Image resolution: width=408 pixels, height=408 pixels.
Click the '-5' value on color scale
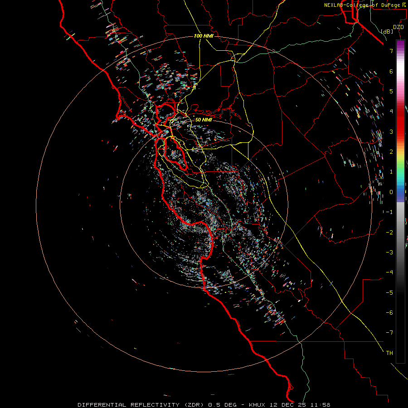tap(389, 293)
